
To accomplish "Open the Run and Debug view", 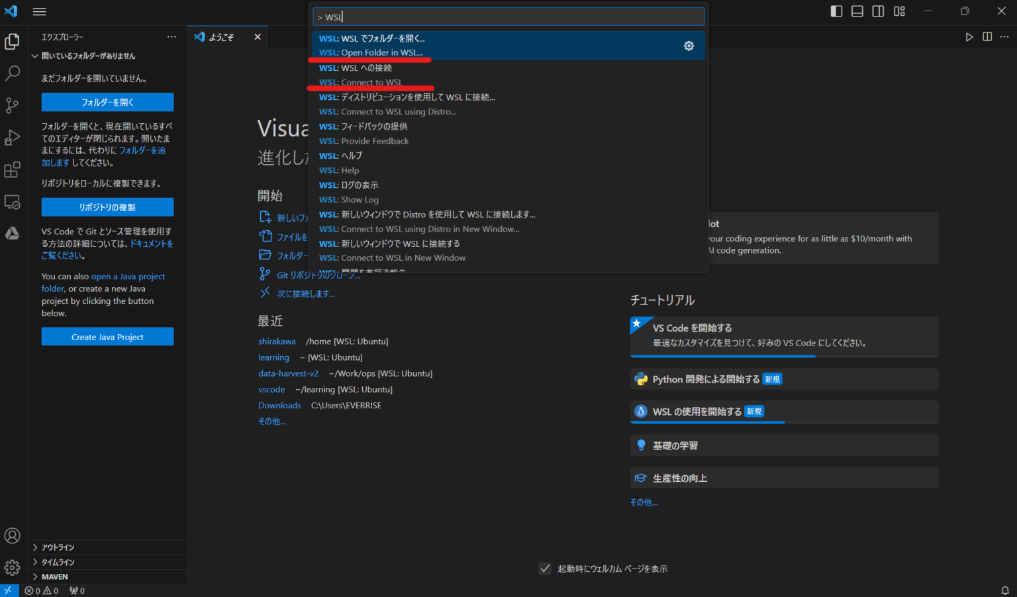I will tap(13, 138).
